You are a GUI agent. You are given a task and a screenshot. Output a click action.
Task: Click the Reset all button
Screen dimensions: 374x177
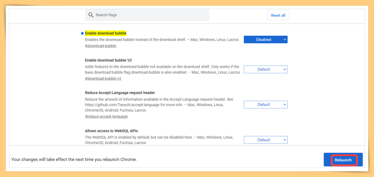click(x=278, y=15)
